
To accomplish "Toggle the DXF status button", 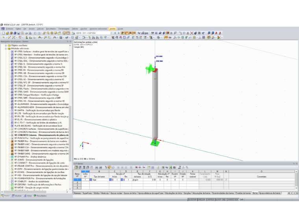I will [x=242, y=200].
